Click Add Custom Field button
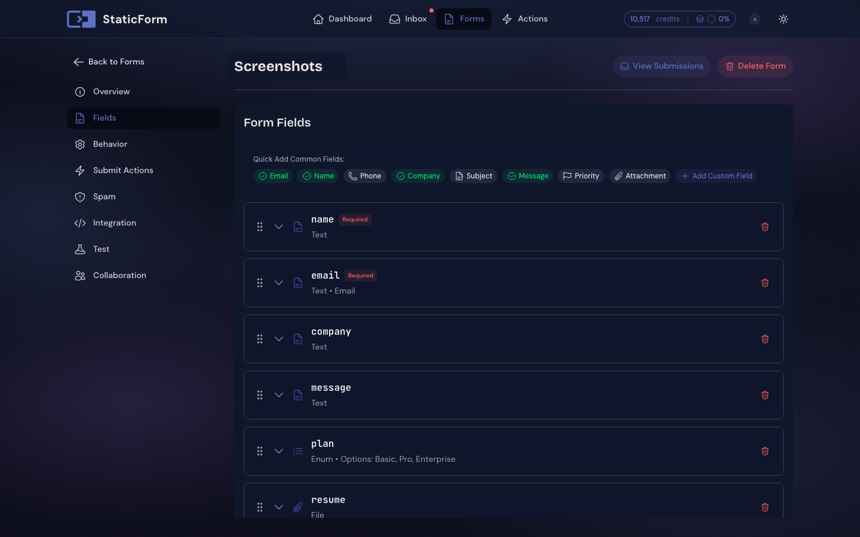 [x=717, y=176]
